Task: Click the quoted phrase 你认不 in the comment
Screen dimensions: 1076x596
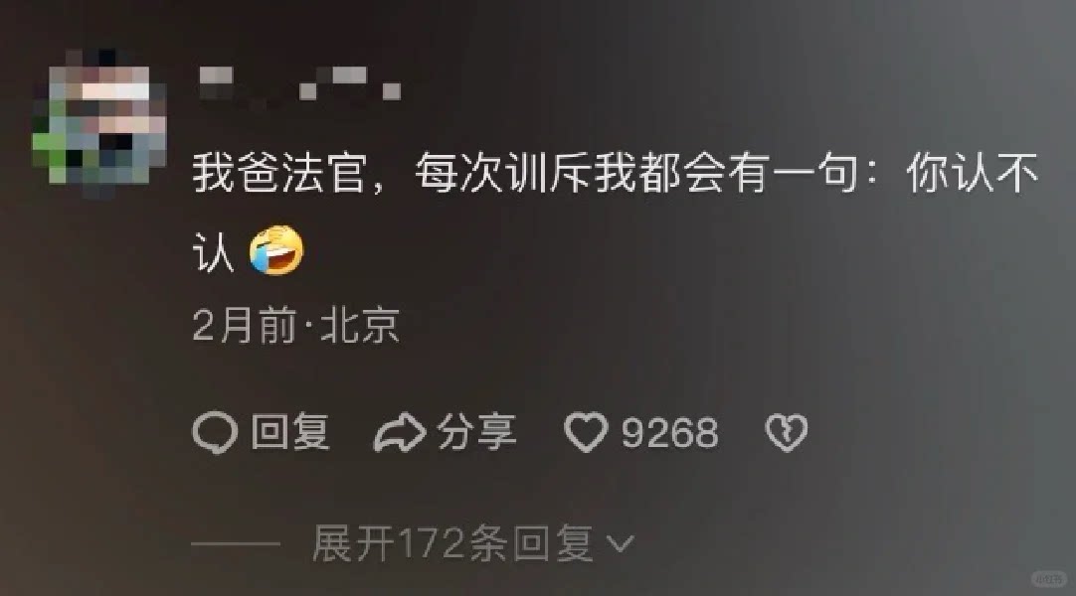Action: click(973, 173)
